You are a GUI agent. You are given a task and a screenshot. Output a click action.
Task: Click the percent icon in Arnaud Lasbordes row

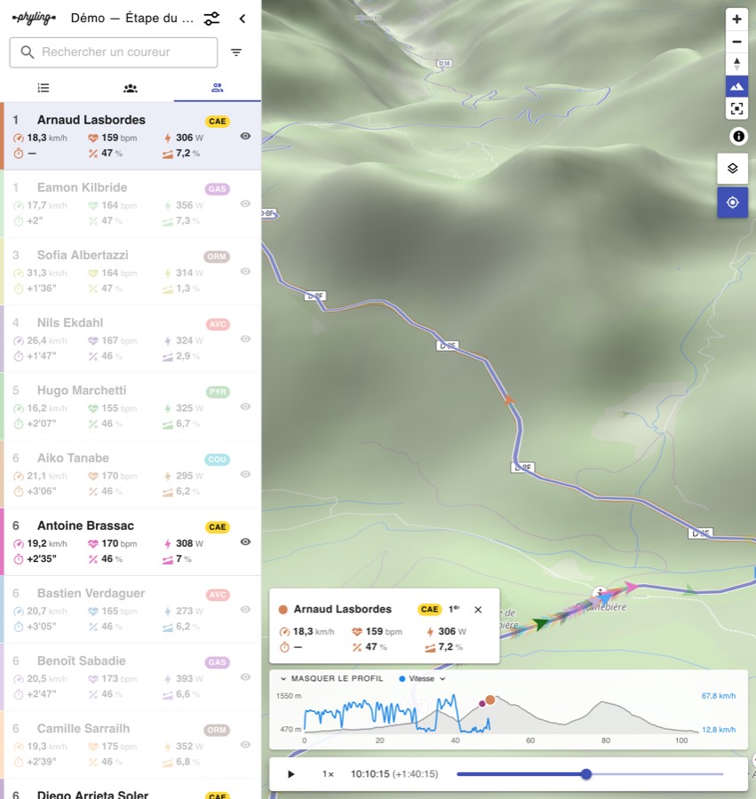[92, 154]
